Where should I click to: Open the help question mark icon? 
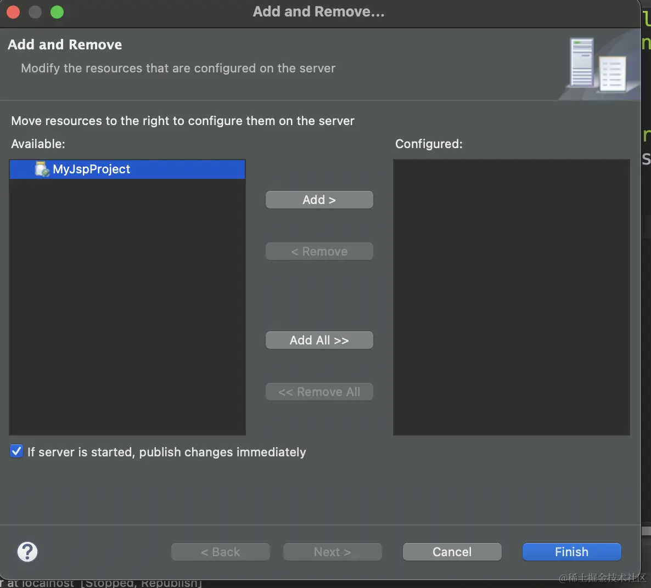(27, 551)
